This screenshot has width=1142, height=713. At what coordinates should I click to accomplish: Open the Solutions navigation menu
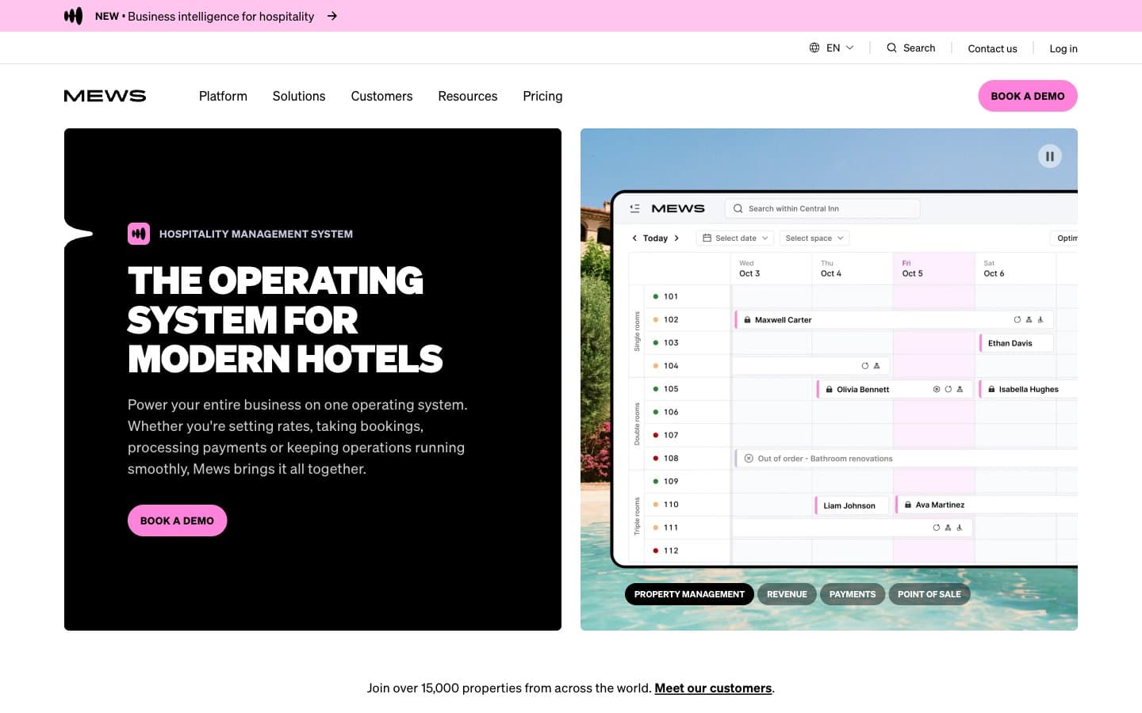click(299, 96)
